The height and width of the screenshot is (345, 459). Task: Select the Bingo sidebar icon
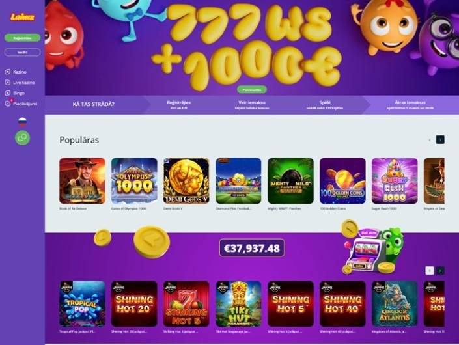pos(8,93)
